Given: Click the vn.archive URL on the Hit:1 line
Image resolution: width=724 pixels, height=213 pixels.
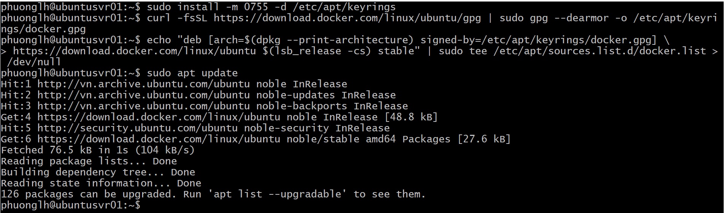Looking at the screenshot, I should click(x=143, y=84).
